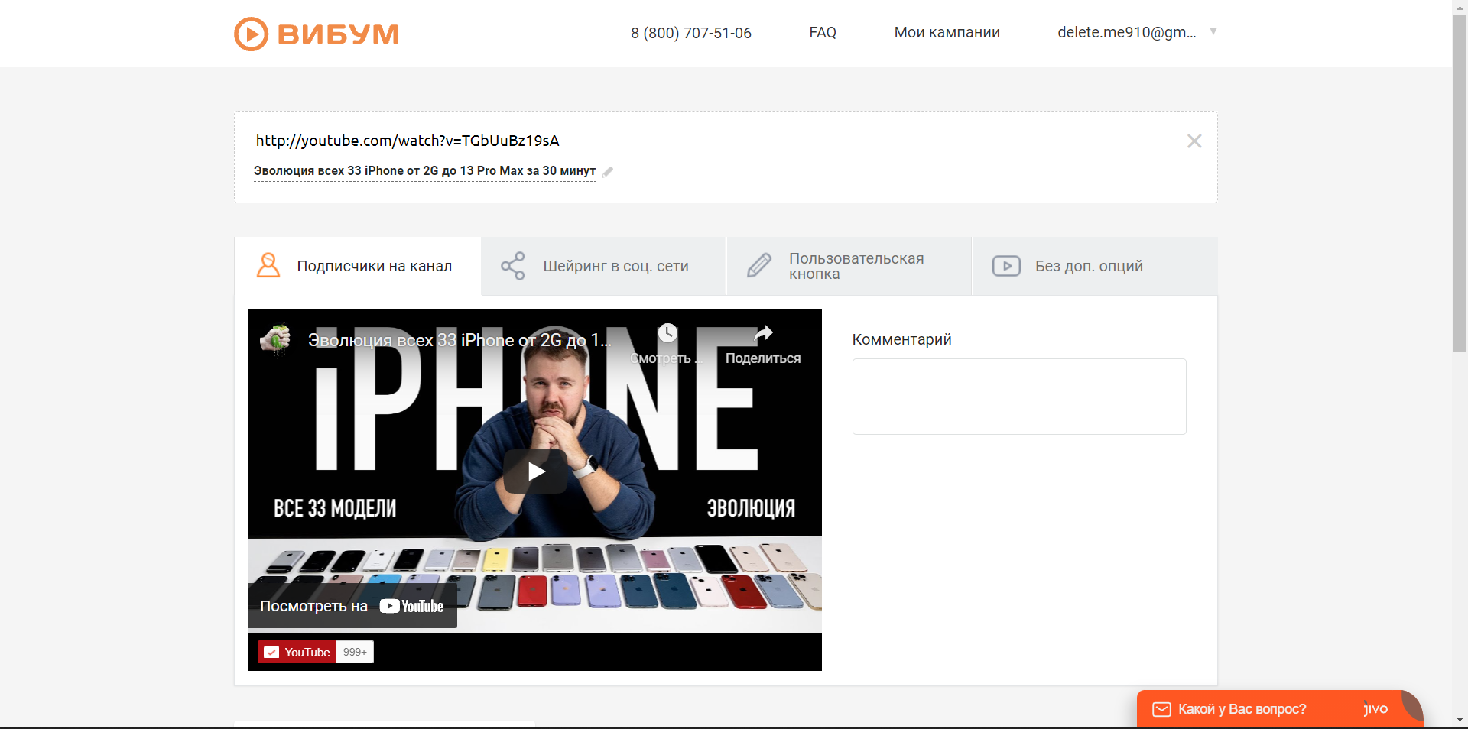Image resolution: width=1468 pixels, height=729 pixels.
Task: Subscribe via the red YouTube button
Action: pyautogui.click(x=297, y=652)
